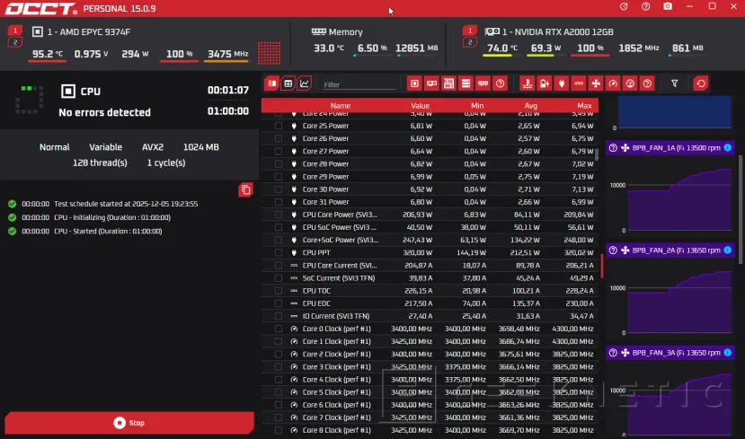Click the screenshot camera icon in title bar

click(667, 6)
